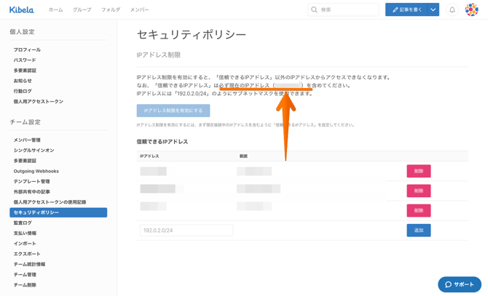
Task: Delete the first trusted IP address
Action: pyautogui.click(x=418, y=172)
